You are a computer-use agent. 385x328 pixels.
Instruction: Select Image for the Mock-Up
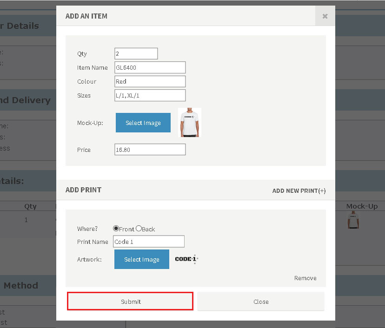143,123
